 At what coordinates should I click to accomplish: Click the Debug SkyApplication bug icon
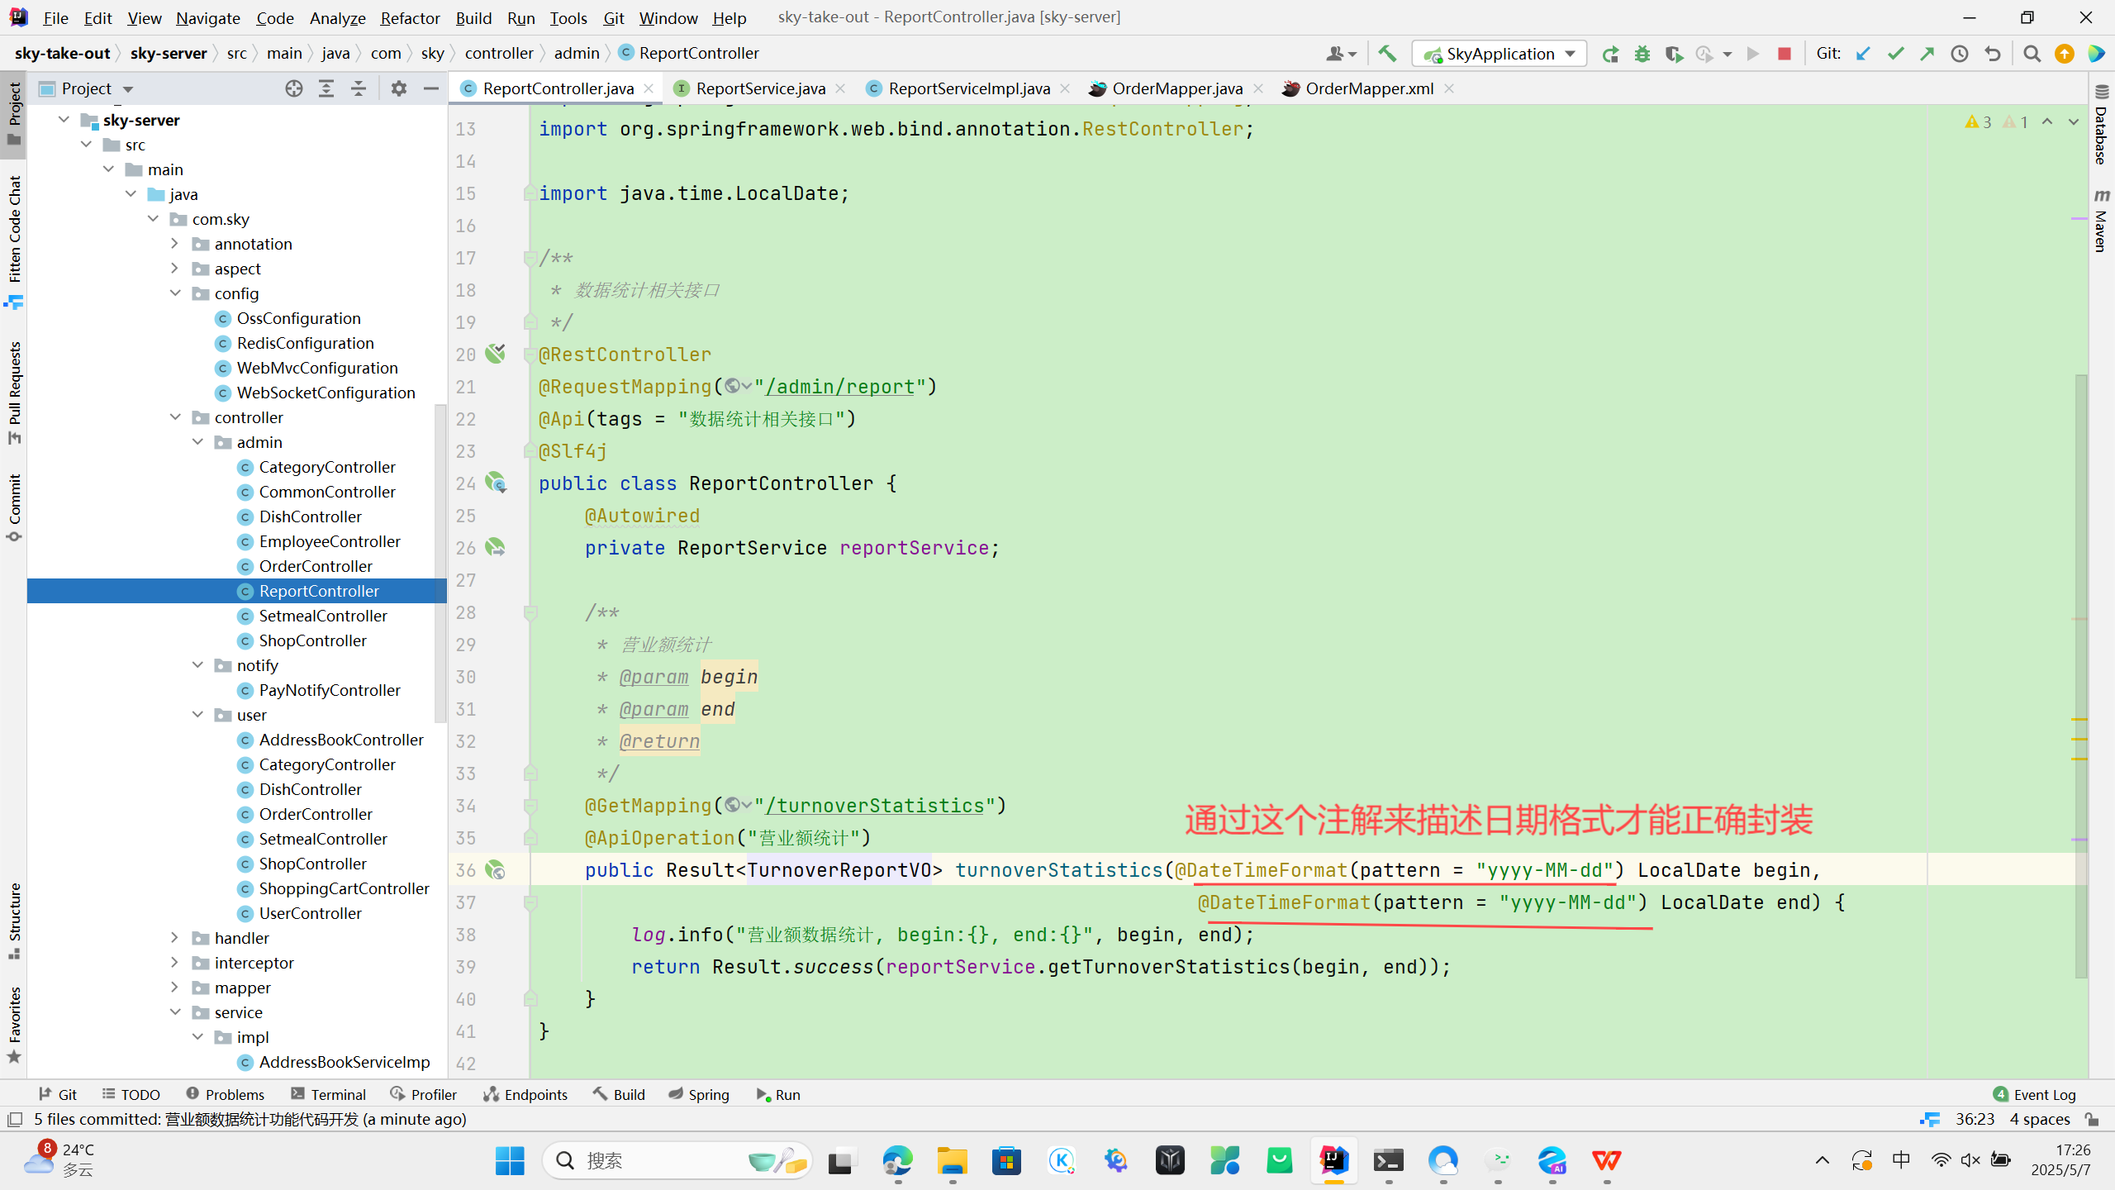1642,54
